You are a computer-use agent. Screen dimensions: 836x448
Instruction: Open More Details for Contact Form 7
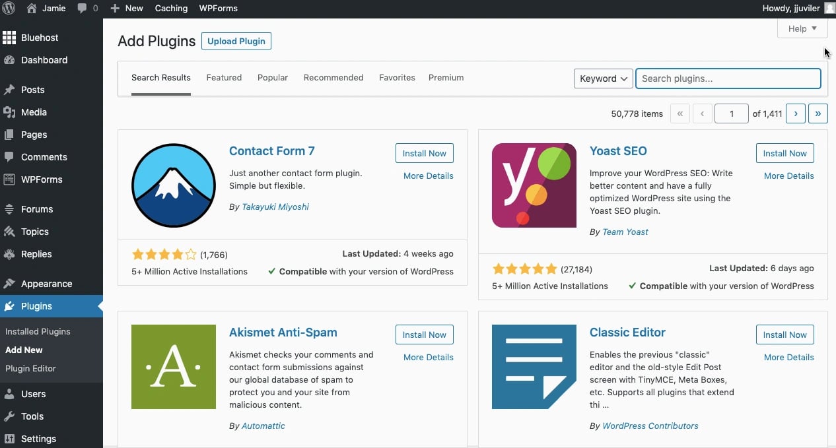click(x=428, y=176)
